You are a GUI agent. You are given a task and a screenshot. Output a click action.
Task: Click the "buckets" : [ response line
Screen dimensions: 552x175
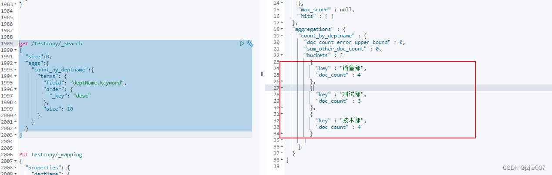tap(323, 55)
